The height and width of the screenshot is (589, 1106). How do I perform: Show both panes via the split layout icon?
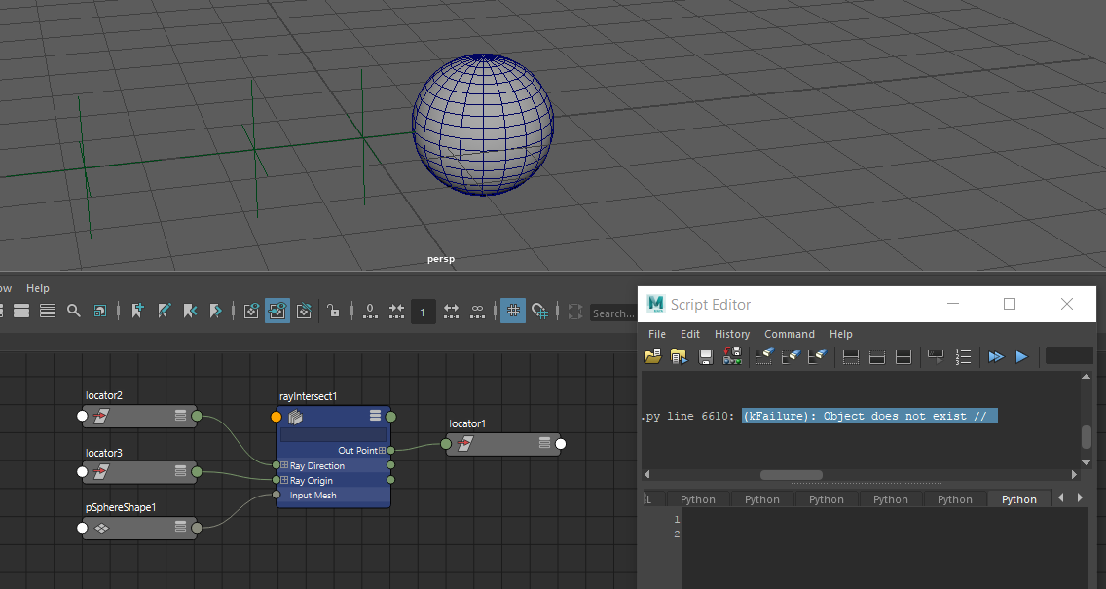point(903,356)
